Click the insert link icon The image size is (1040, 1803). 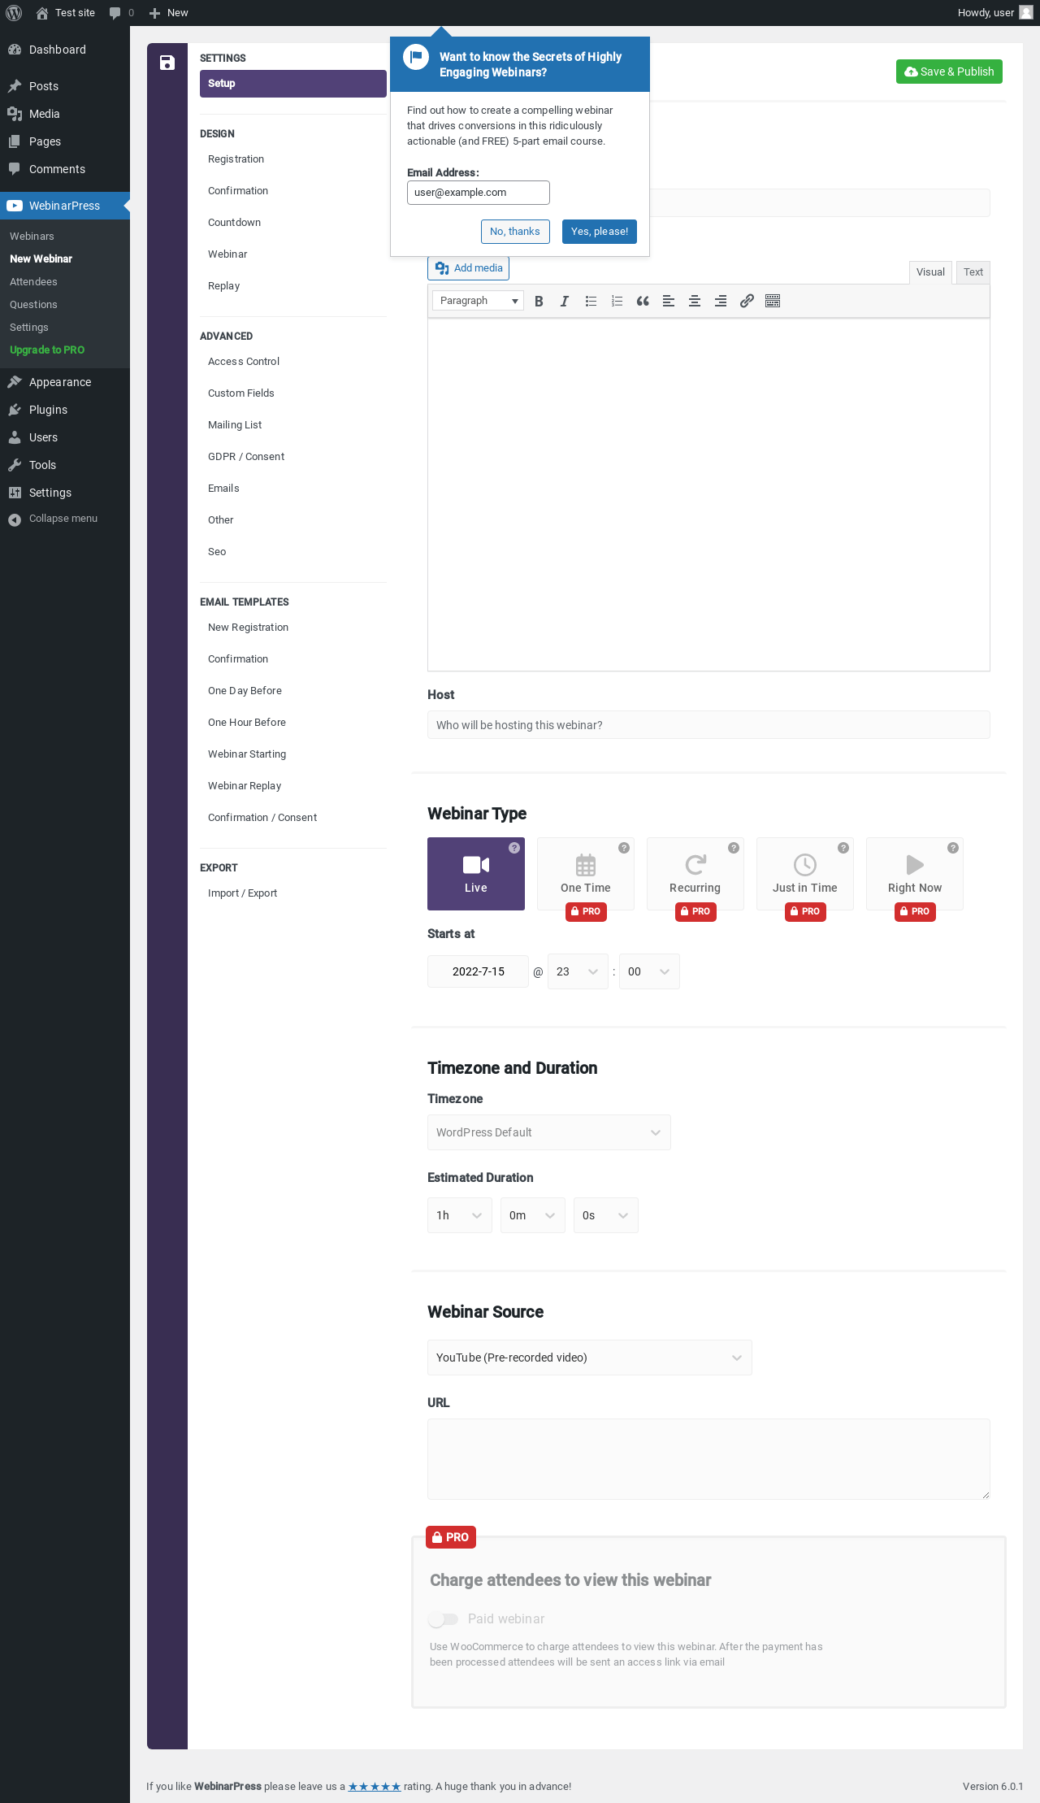pos(747,301)
